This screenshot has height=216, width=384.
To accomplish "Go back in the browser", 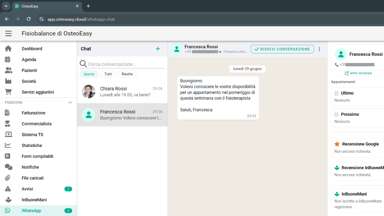I will [7, 19].
